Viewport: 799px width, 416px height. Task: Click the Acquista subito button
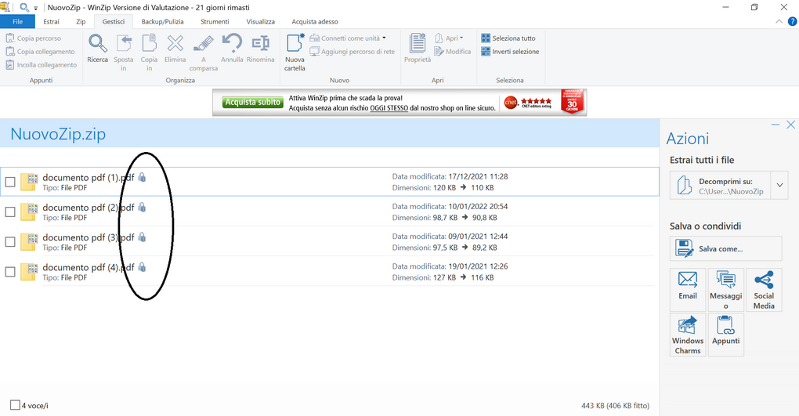(253, 102)
